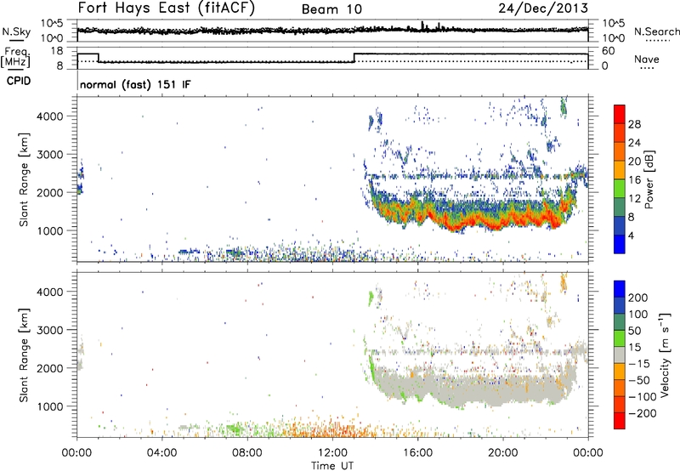Screen dimensions: 680x471
Task: Click the 'Freq. [MHz]' axis label
Action: click(x=15, y=57)
